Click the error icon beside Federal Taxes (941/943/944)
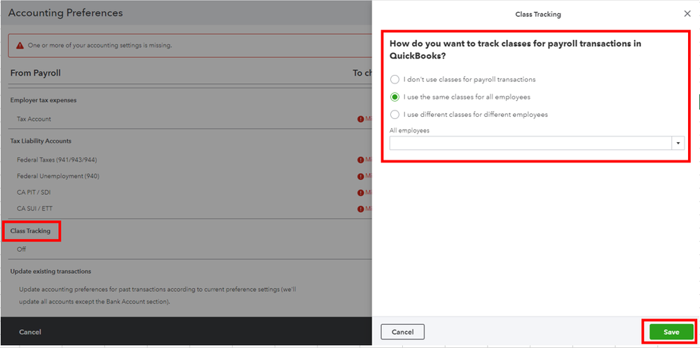Screen dimensions: 700x348 (x=360, y=160)
